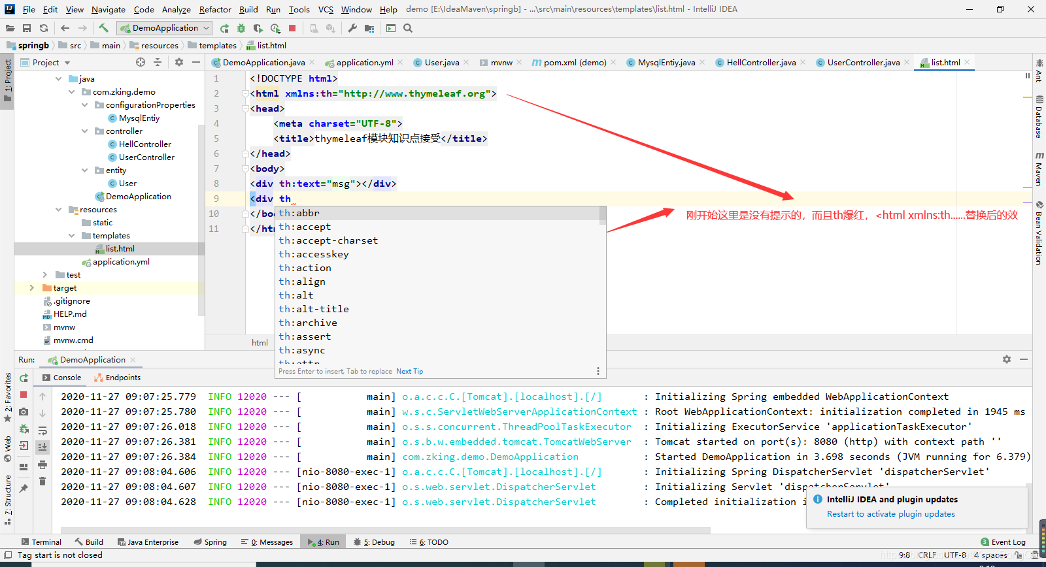Open Project Structure icon in the toolbar
Screen dimensions: 1046x567
(369, 28)
